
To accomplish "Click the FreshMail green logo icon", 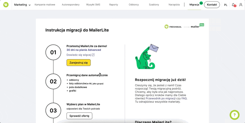I will pos(6,5).
